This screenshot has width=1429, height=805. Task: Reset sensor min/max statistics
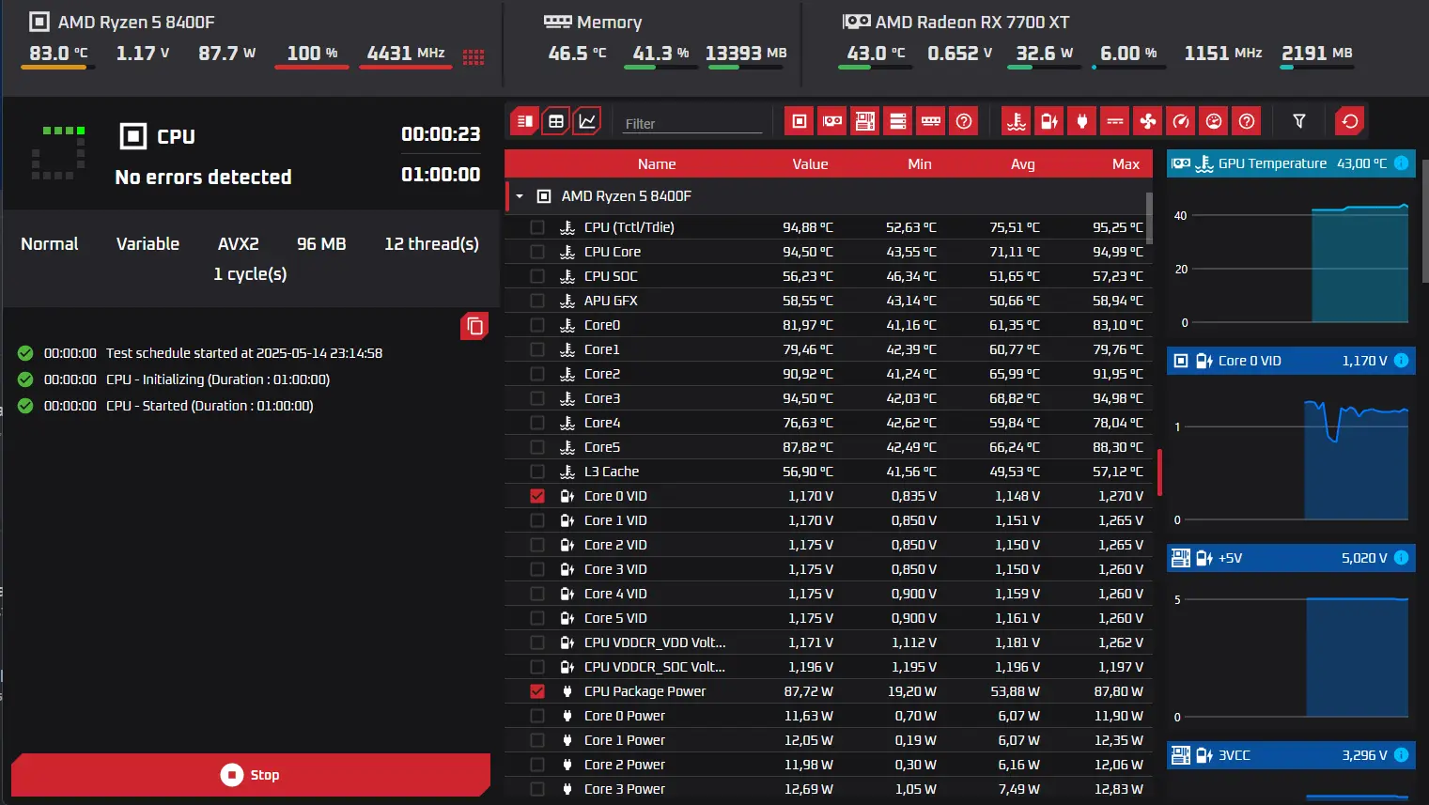pos(1350,121)
